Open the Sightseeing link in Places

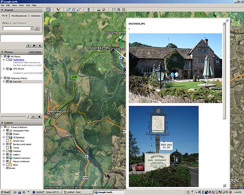pyautogui.click(x=19, y=60)
